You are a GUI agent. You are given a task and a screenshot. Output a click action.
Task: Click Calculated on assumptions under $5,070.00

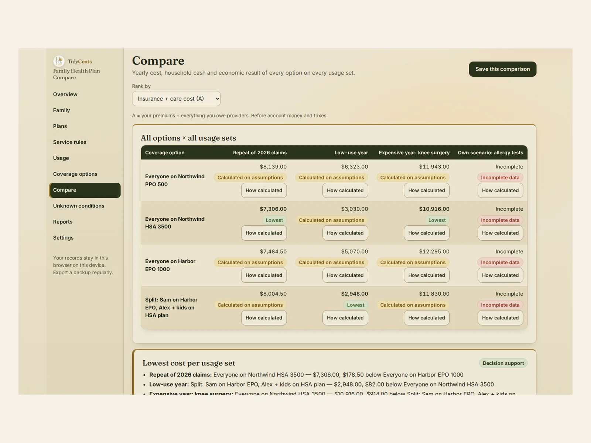point(331,262)
